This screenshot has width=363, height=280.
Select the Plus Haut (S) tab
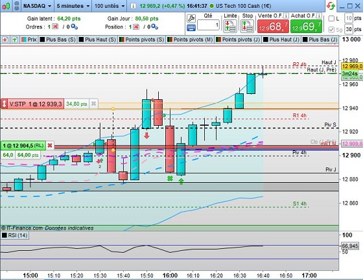click(x=97, y=40)
